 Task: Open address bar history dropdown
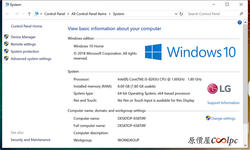click(x=176, y=14)
